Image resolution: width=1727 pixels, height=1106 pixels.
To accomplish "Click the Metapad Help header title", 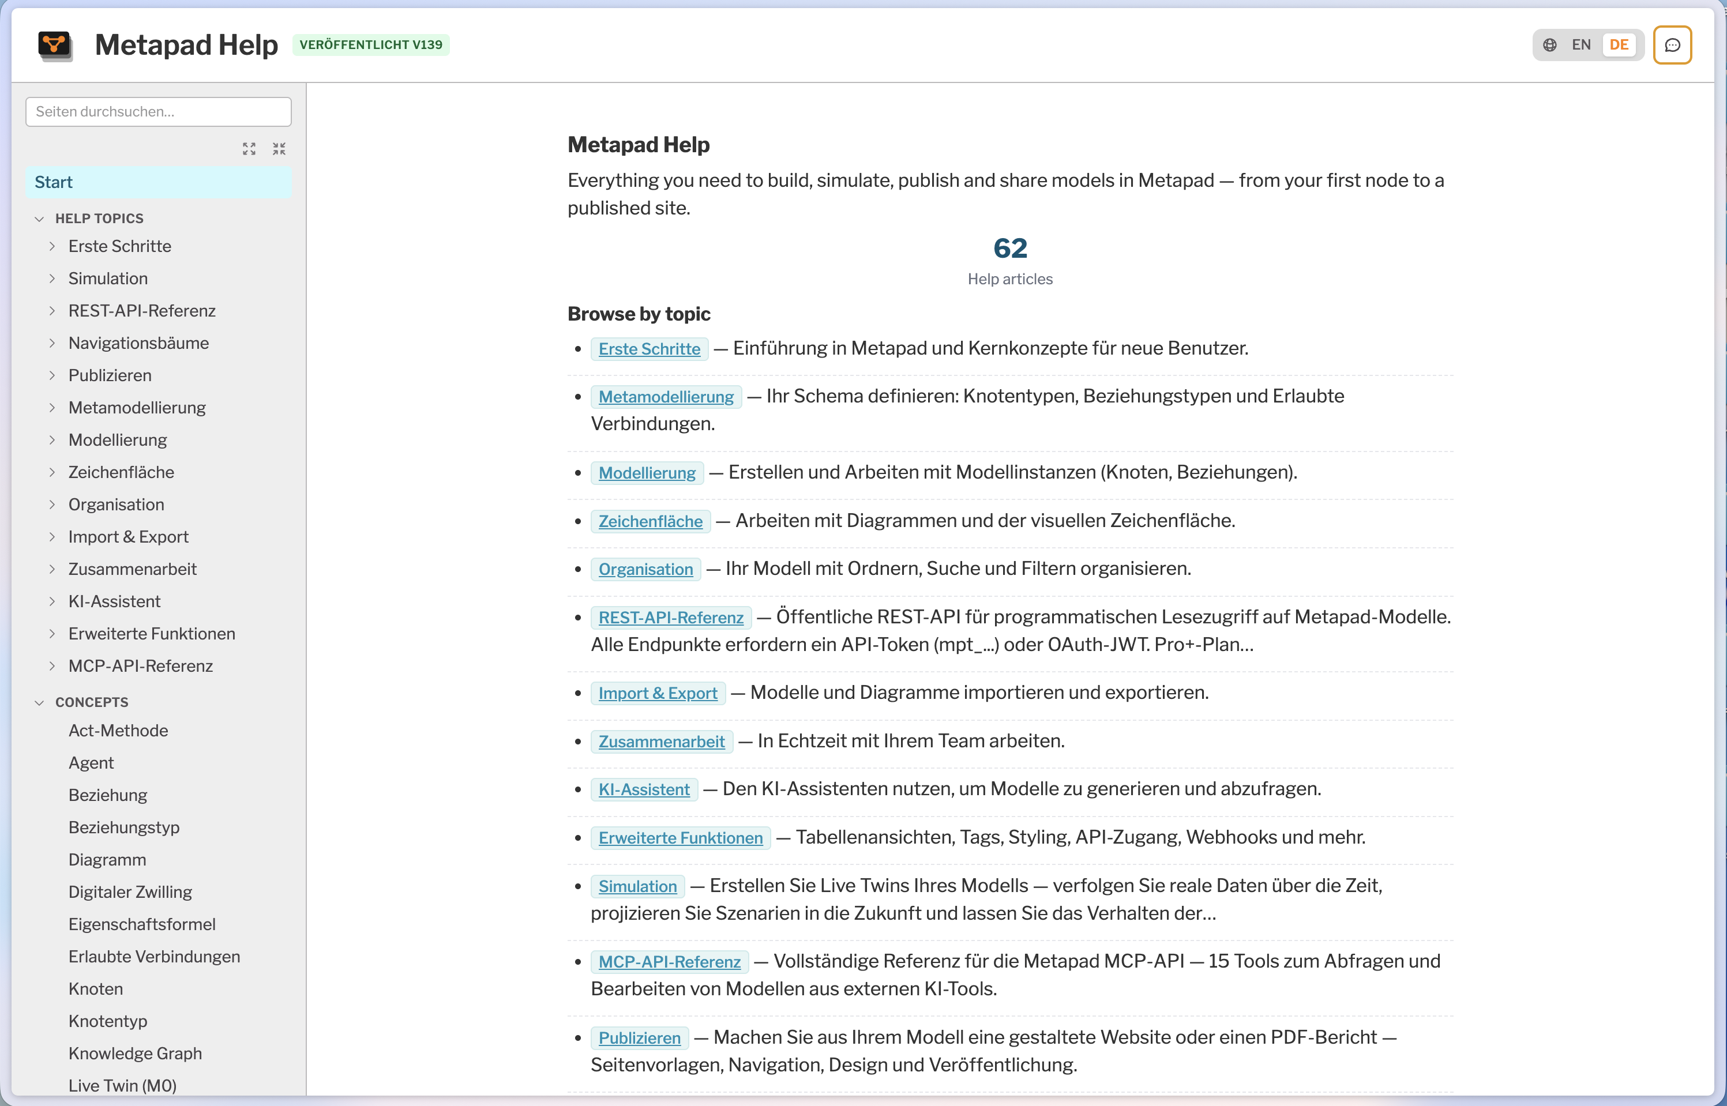I will tap(186, 44).
